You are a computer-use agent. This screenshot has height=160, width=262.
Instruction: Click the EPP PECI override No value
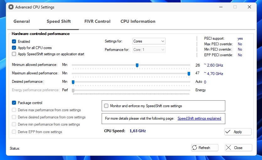(240, 55)
